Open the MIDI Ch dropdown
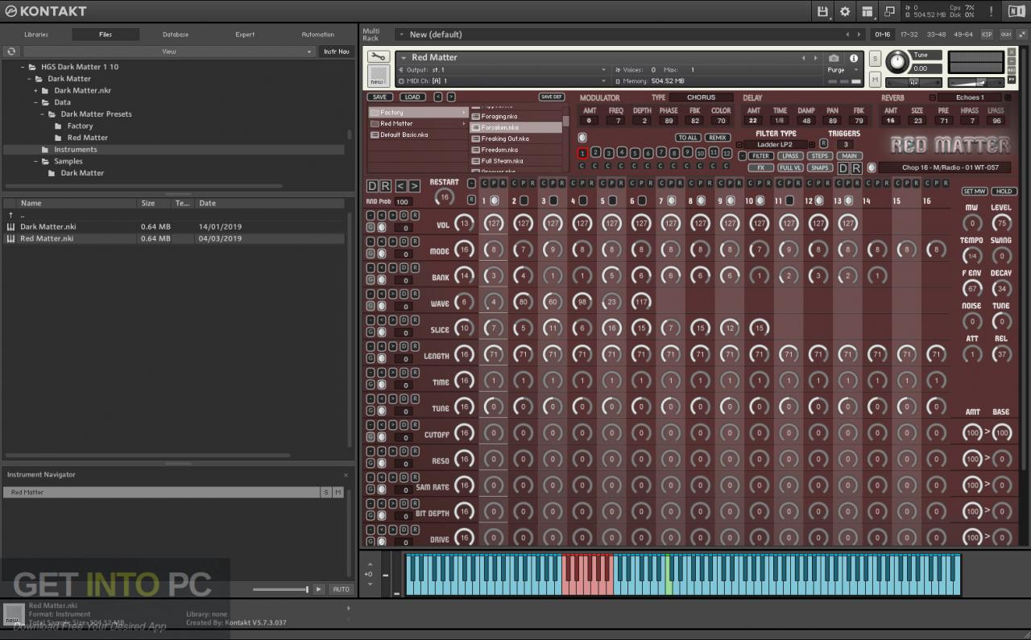Screen dimensions: 1031x640 [503, 81]
